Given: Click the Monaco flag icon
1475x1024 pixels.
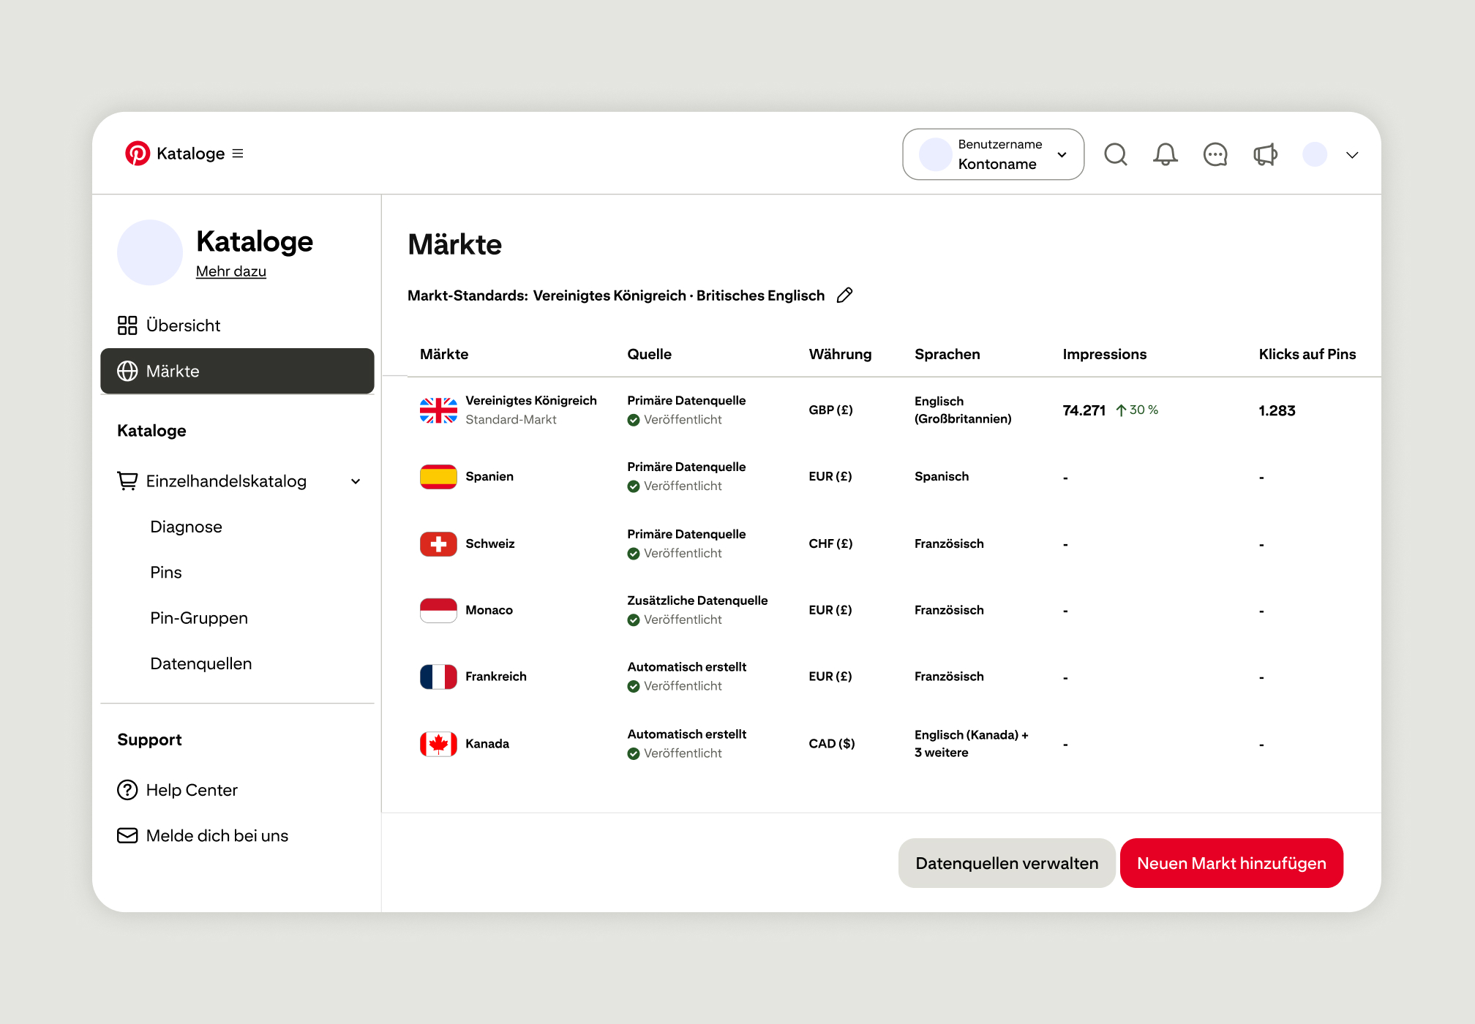Looking at the screenshot, I should click(438, 610).
